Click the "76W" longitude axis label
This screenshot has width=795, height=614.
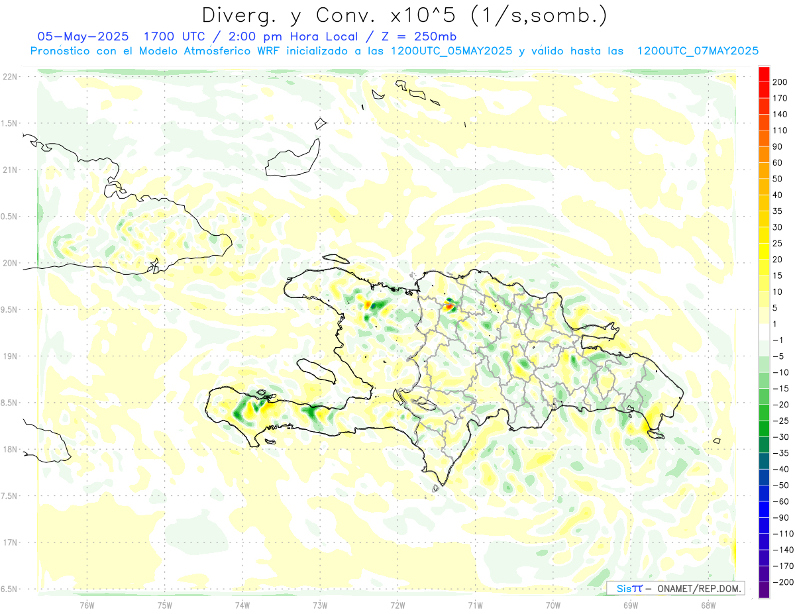point(87,605)
